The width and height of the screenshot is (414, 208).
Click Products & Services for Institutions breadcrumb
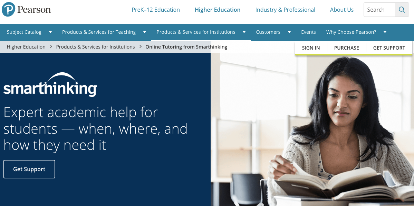(x=95, y=47)
